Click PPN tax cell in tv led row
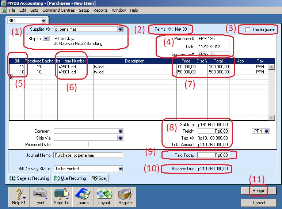Screen dimensions: 282x209 pyautogui.click(x=260, y=67)
